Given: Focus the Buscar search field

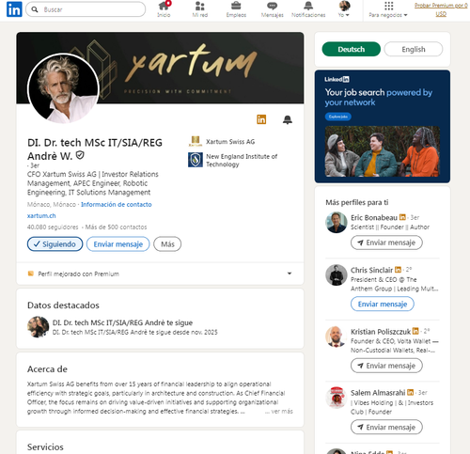Looking at the screenshot, I should tap(86, 9).
